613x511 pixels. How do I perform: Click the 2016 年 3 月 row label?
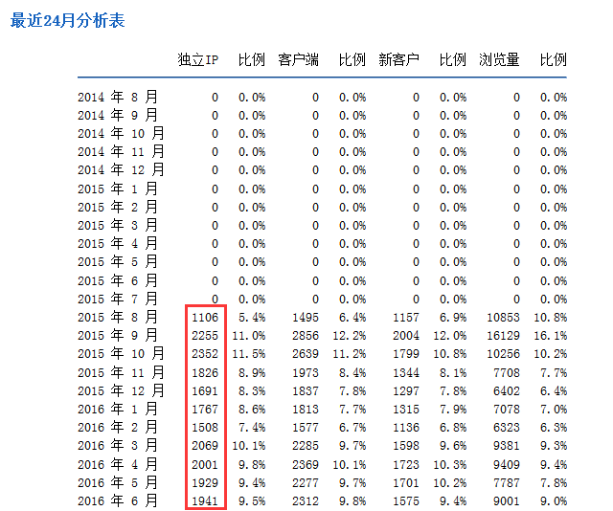pos(118,446)
